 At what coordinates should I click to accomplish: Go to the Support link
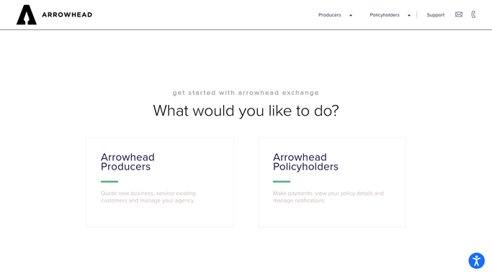pyautogui.click(x=436, y=15)
